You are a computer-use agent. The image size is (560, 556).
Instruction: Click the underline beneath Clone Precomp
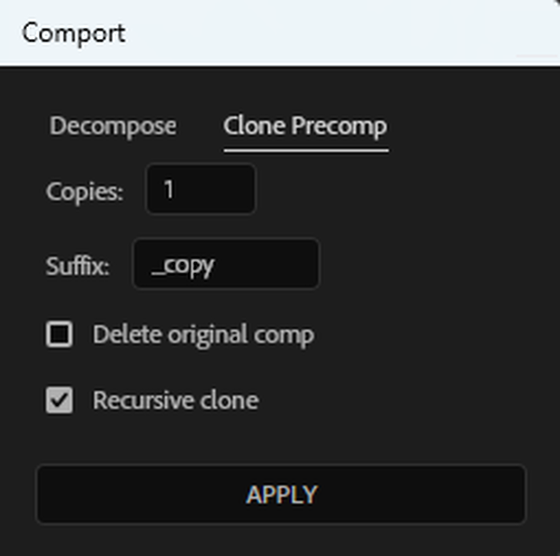coord(306,151)
